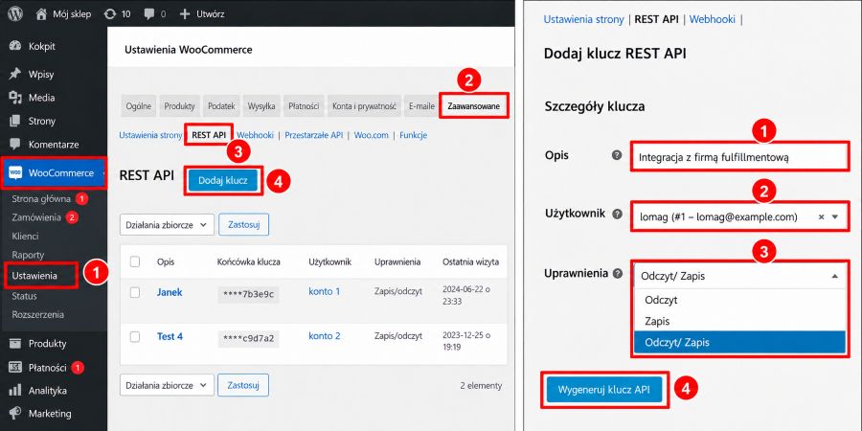Open Ustawienia in the WooCommerce submenu
This screenshot has height=431, width=862.
click(34, 276)
